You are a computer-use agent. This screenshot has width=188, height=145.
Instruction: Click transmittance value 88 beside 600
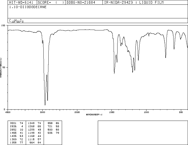[x=57, y=130]
